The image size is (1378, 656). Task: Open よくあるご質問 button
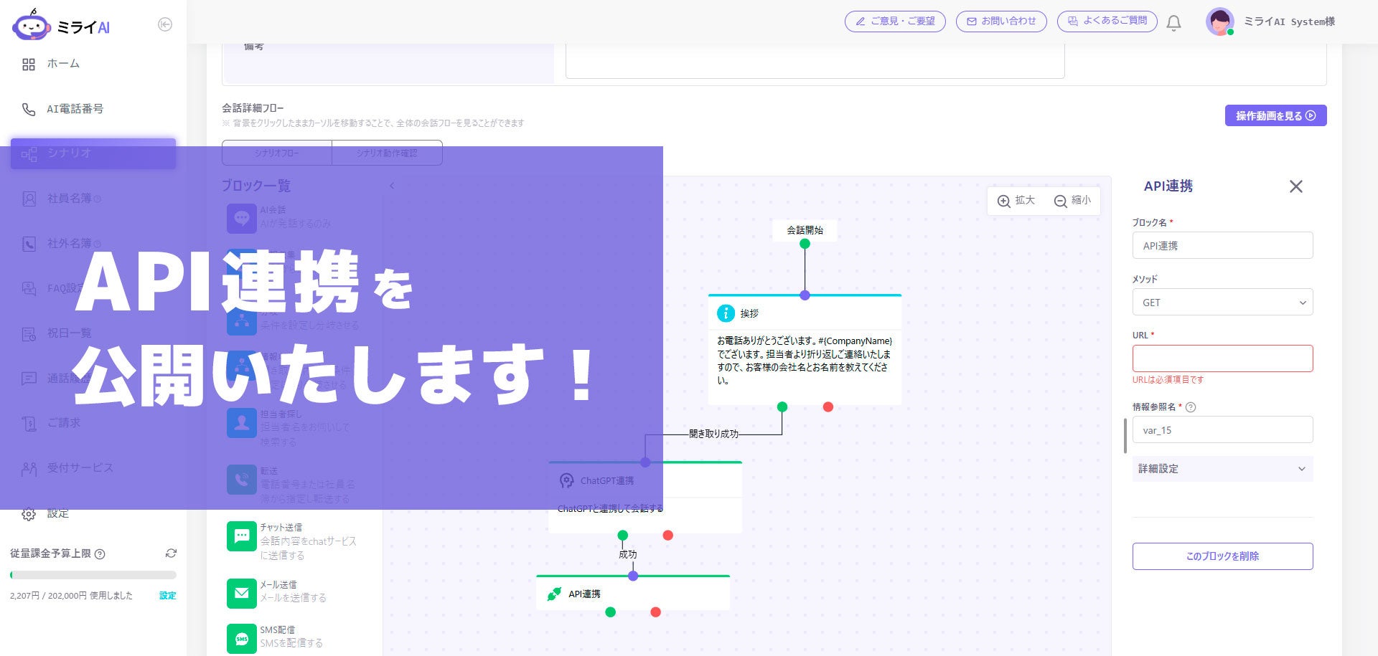point(1107,22)
